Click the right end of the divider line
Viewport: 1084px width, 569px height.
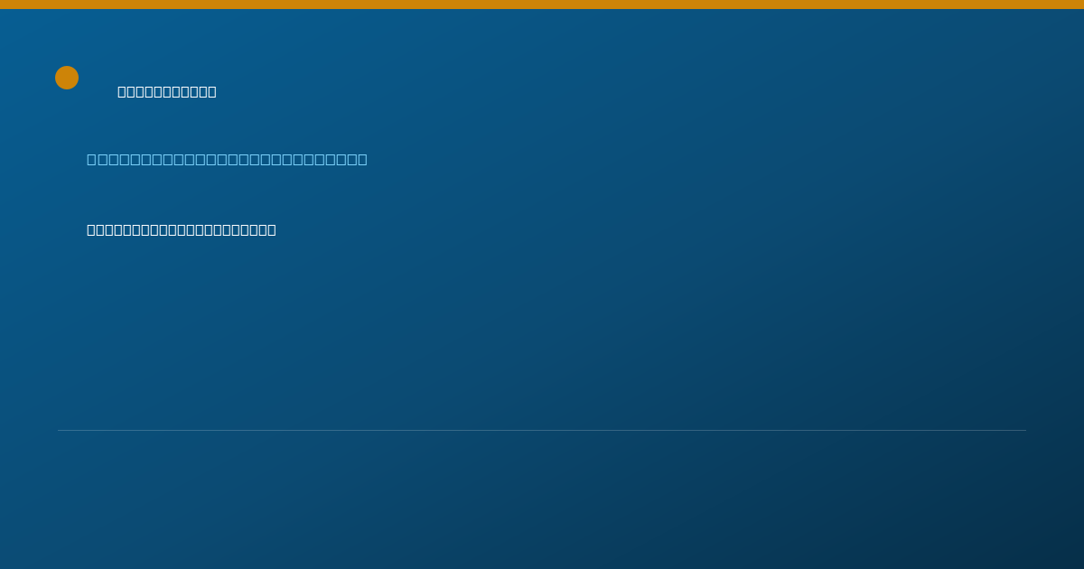click(1024, 430)
